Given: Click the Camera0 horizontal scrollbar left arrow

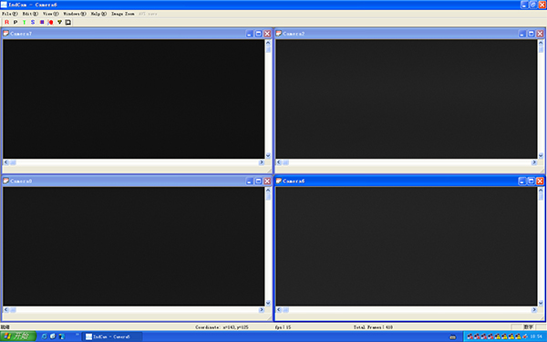Looking at the screenshot, I should coord(6,309).
